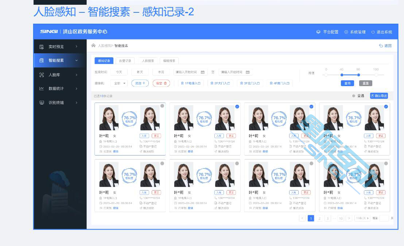Expand the 识别终端 menu chevron
This screenshot has width=404, height=246.
(77, 102)
